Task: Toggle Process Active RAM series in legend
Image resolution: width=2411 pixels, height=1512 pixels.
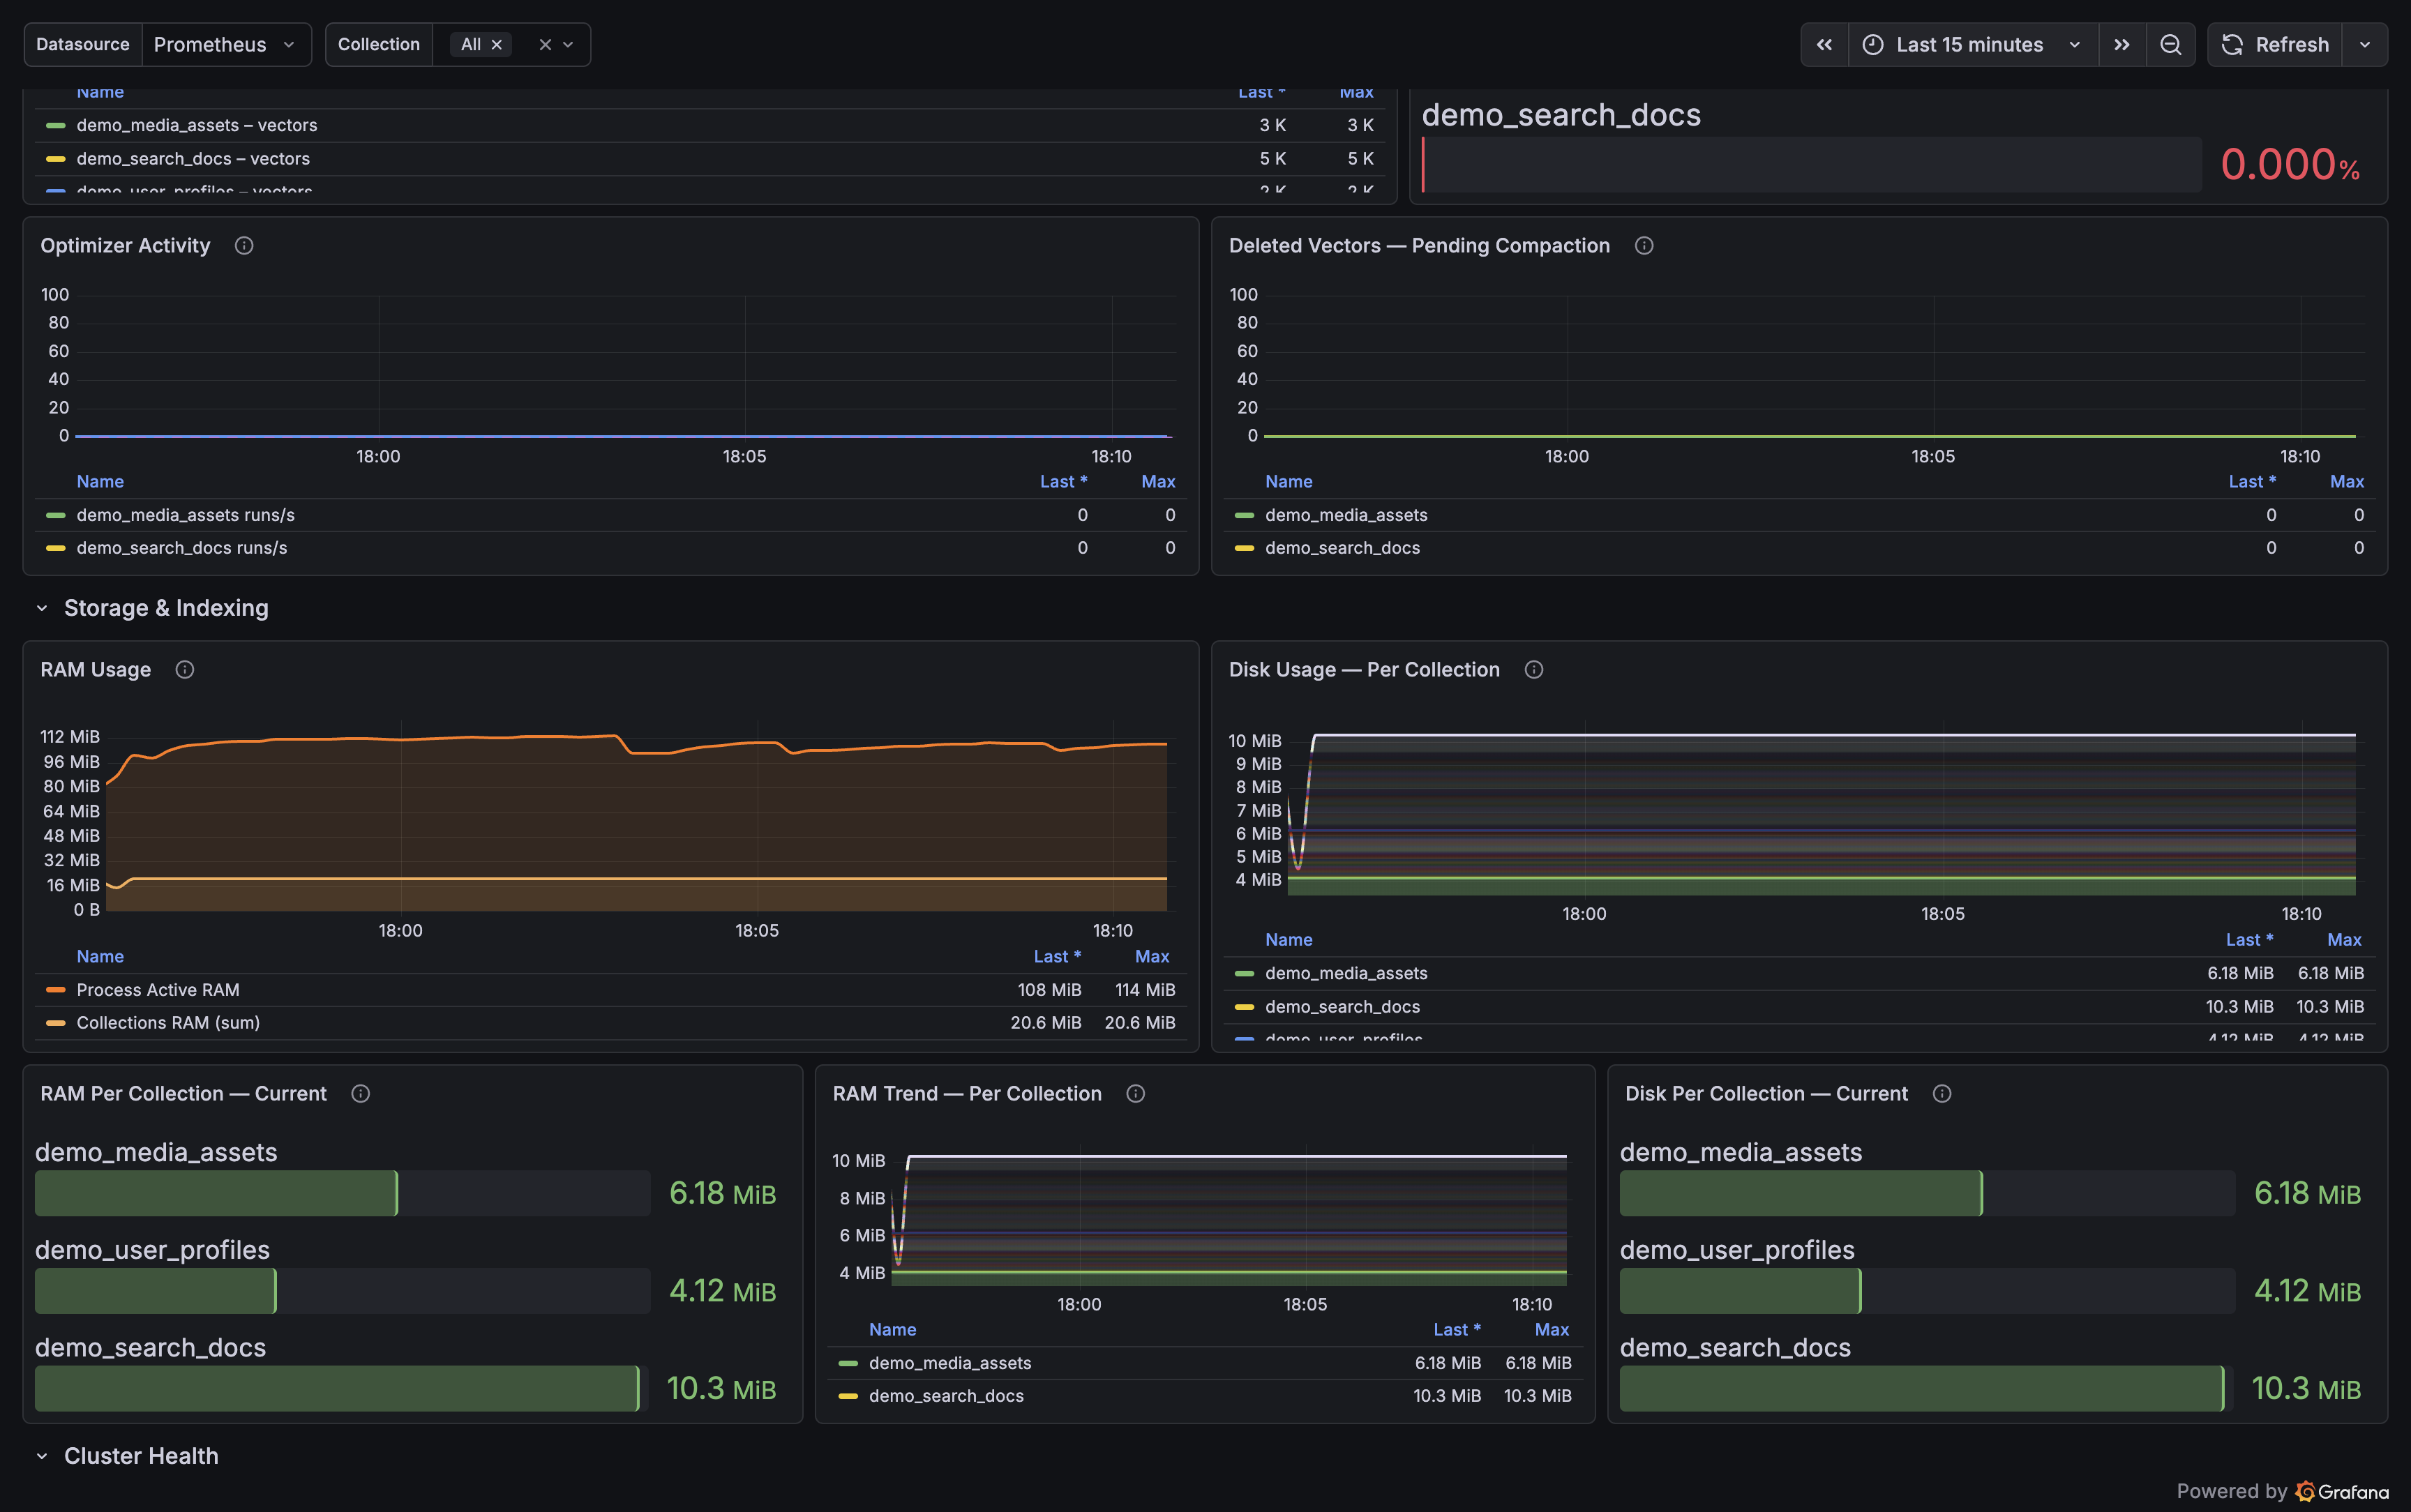Action: [x=158, y=990]
